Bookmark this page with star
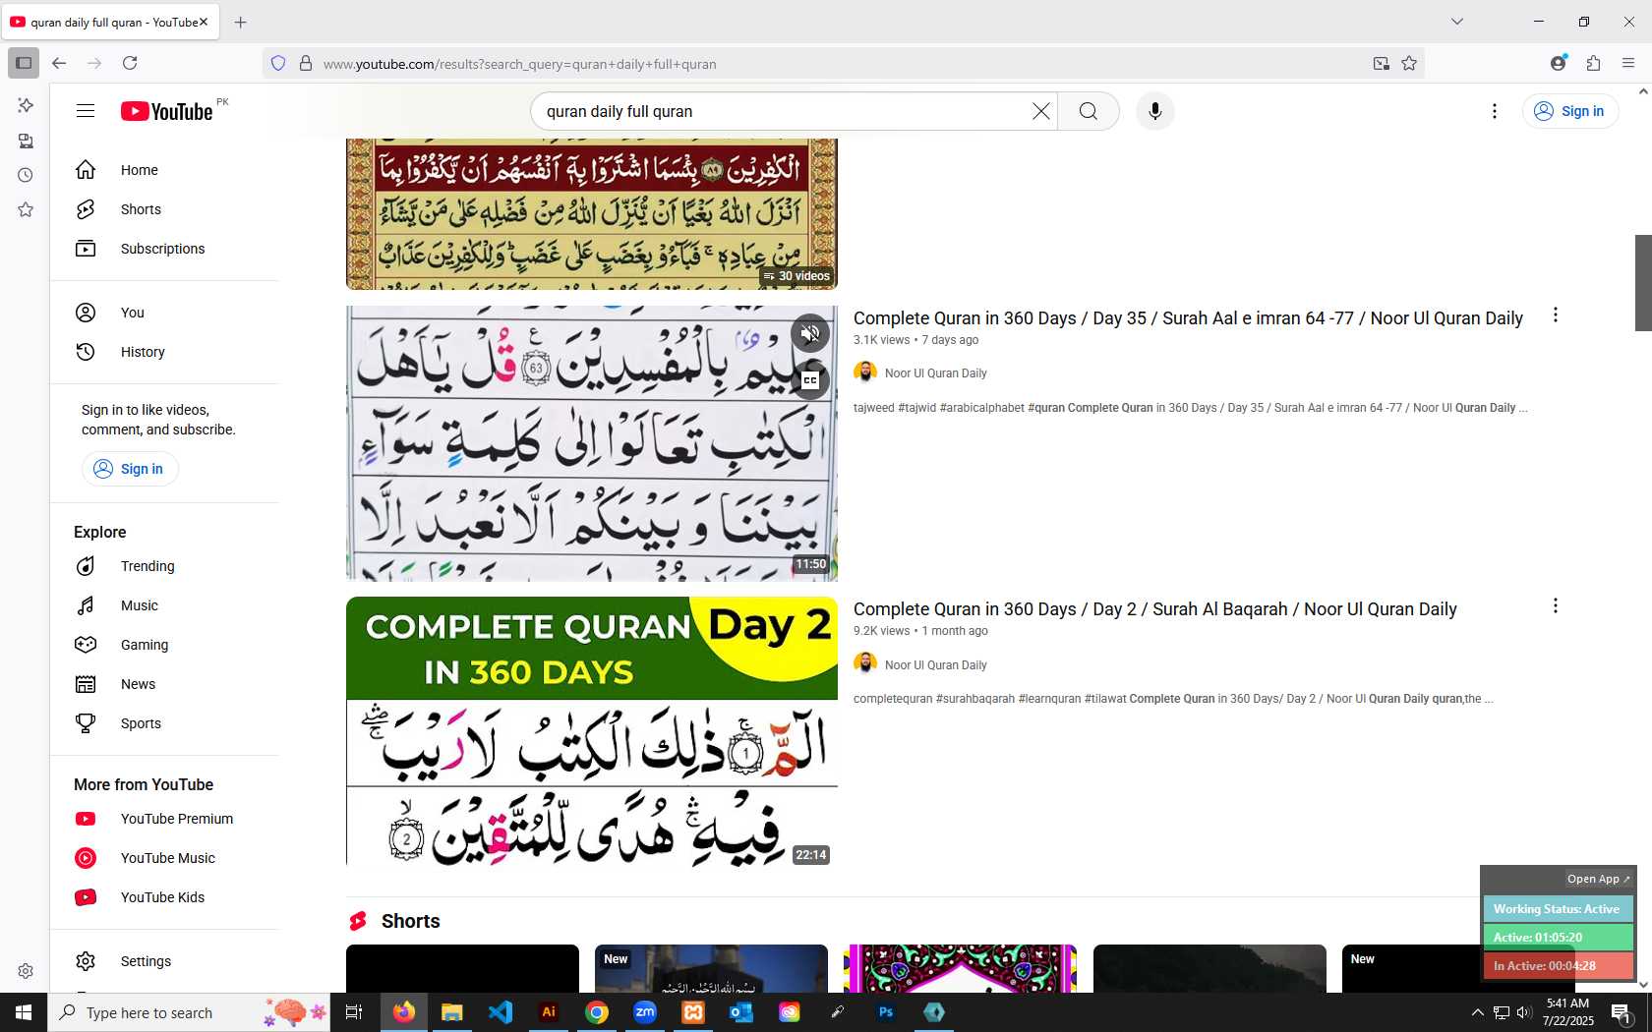The image size is (1652, 1032). [1409, 63]
